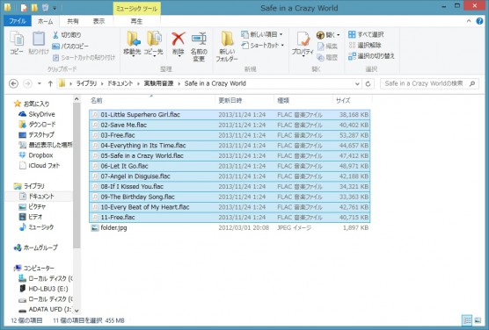Open the Copy To (コピー先) folder button

[154, 43]
